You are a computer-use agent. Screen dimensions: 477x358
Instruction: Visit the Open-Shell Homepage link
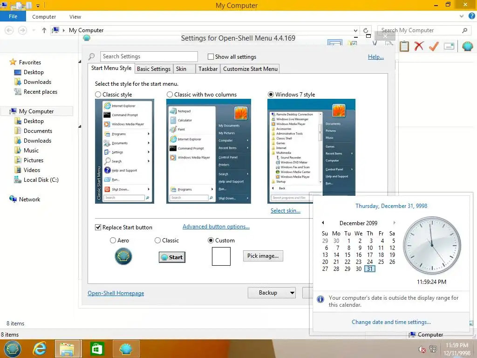(116, 293)
